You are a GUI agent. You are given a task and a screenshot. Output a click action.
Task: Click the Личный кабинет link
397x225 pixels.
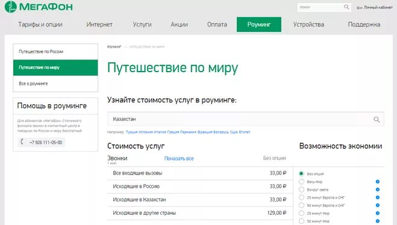point(378,8)
